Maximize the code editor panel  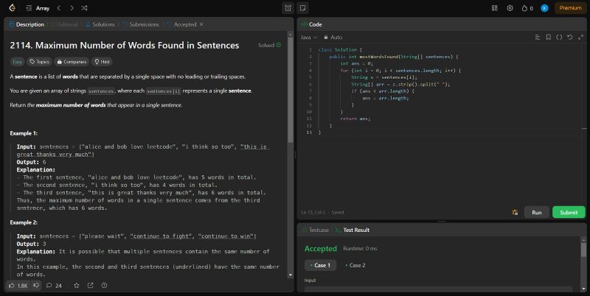pos(580,37)
